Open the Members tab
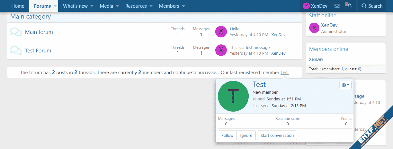 point(169,6)
